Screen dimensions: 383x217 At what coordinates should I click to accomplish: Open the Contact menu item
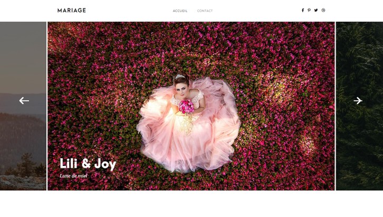205,11
